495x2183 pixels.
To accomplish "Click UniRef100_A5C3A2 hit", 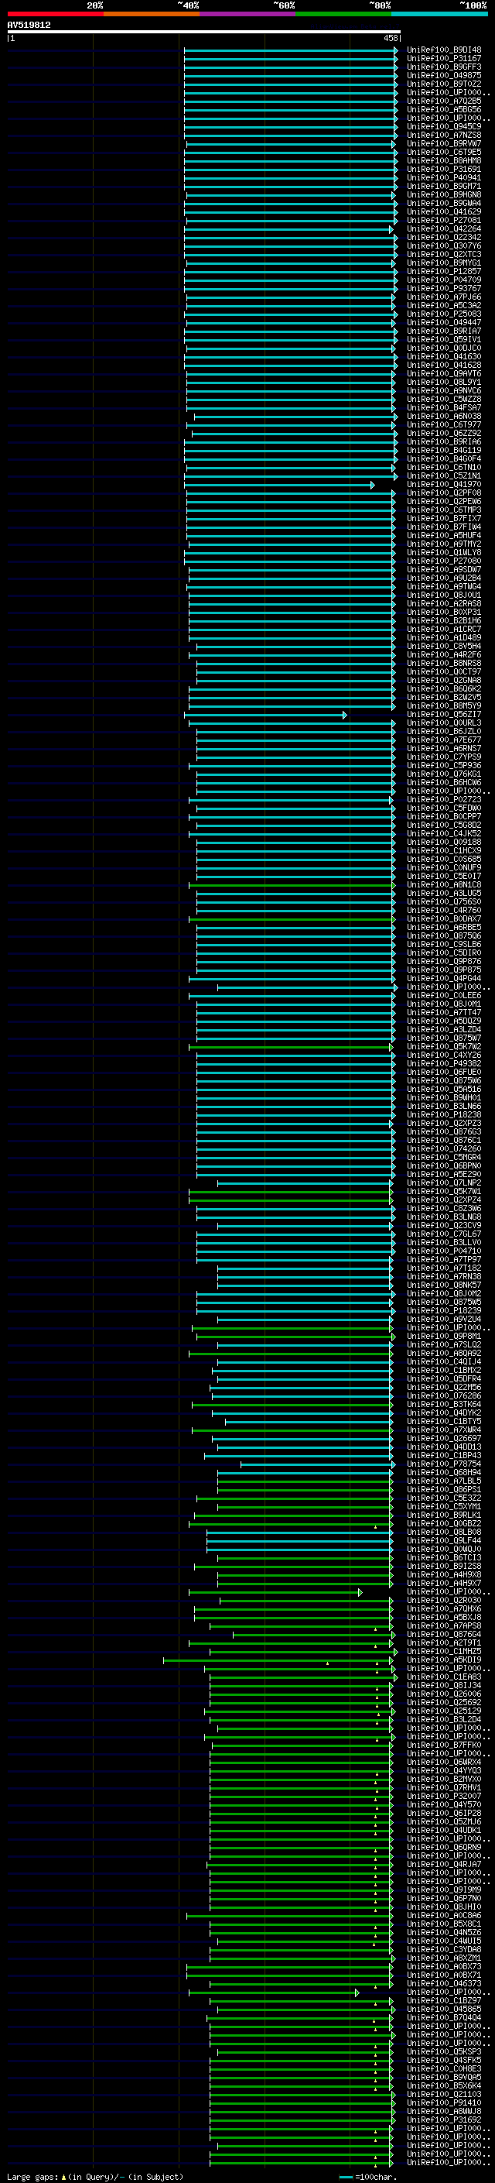I will pos(444,305).
